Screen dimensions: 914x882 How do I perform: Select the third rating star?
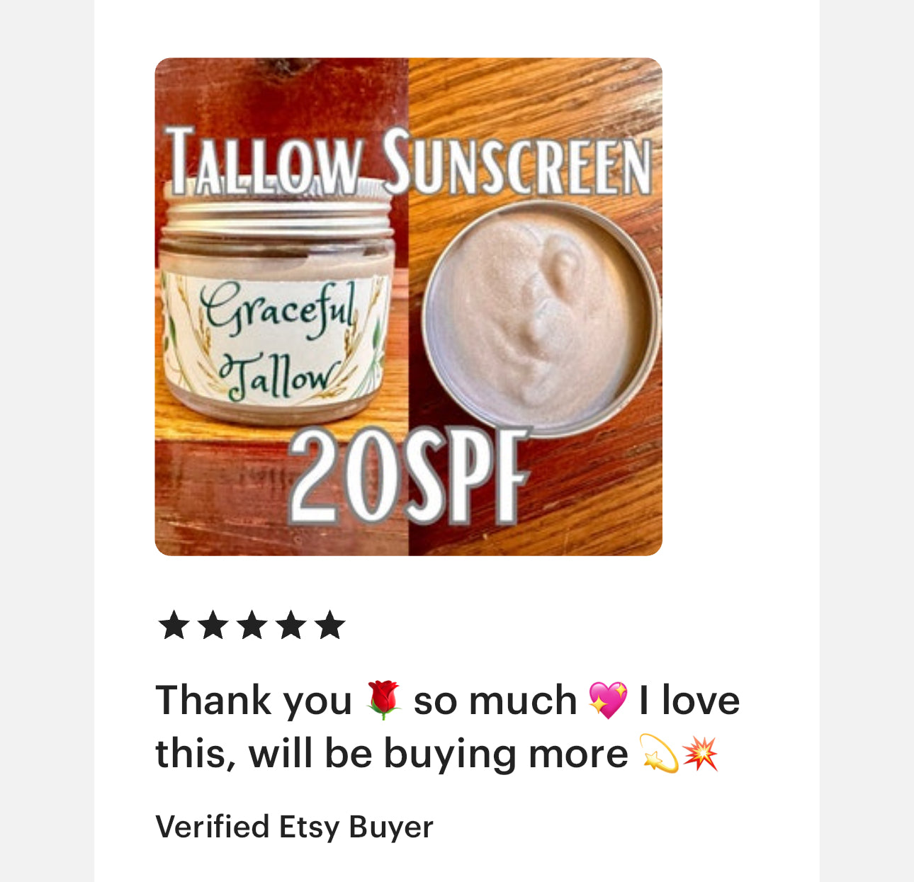[x=252, y=626]
